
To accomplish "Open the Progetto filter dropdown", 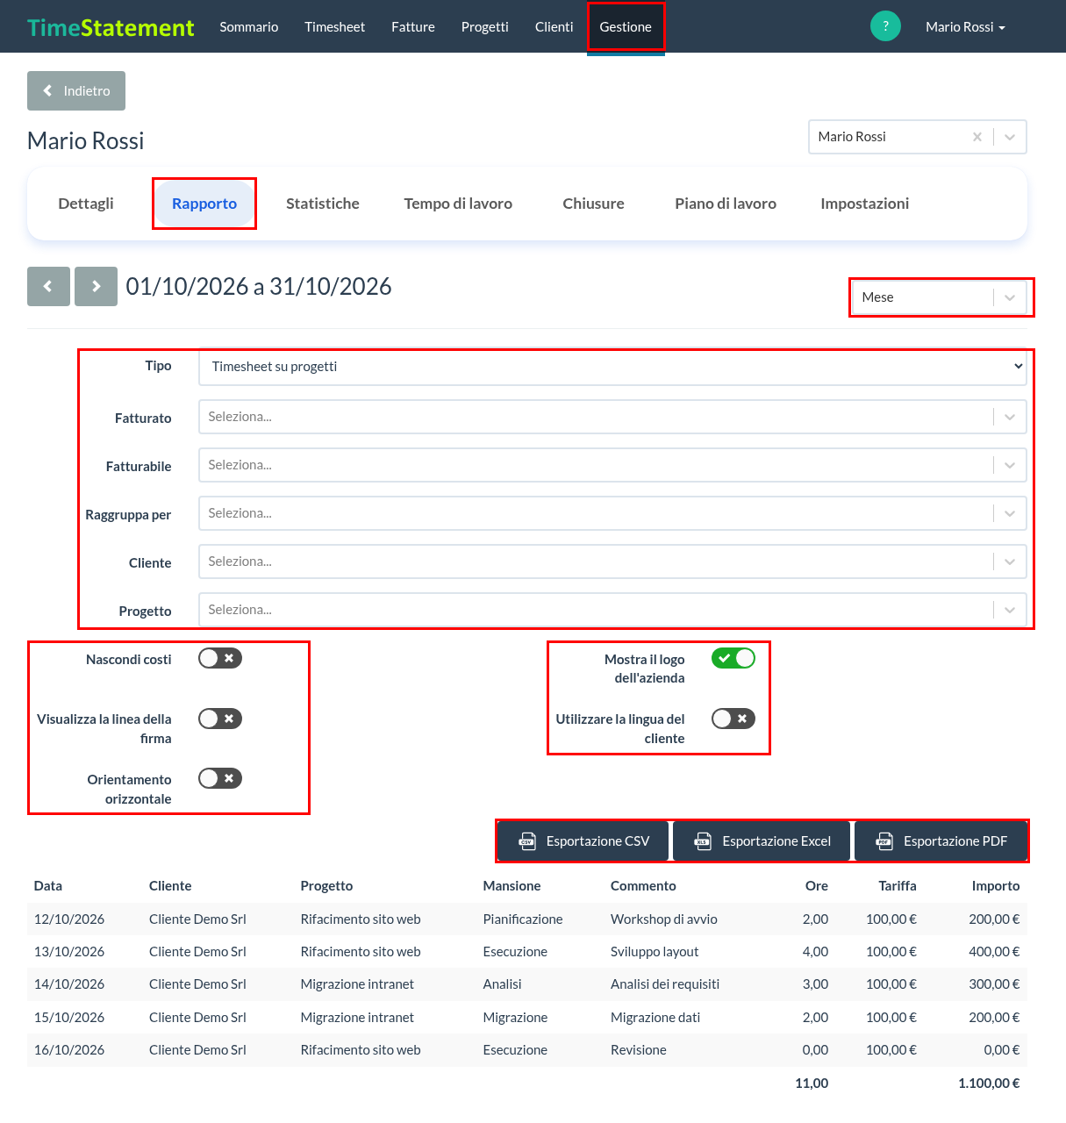I will 613,610.
